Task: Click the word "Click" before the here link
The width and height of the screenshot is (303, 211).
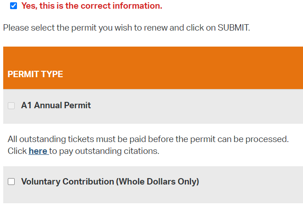Action: [17, 151]
